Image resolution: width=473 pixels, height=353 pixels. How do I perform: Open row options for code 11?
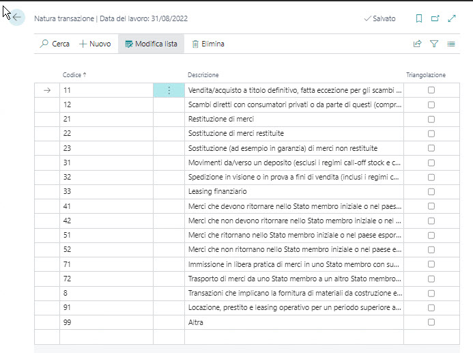169,90
